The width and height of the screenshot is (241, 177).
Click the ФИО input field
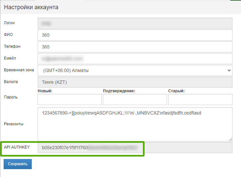click(135, 35)
